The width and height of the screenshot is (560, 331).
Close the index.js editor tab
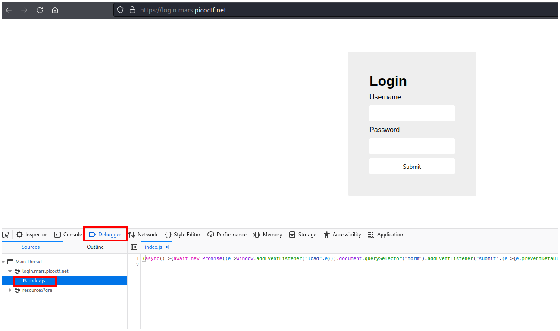coord(167,247)
